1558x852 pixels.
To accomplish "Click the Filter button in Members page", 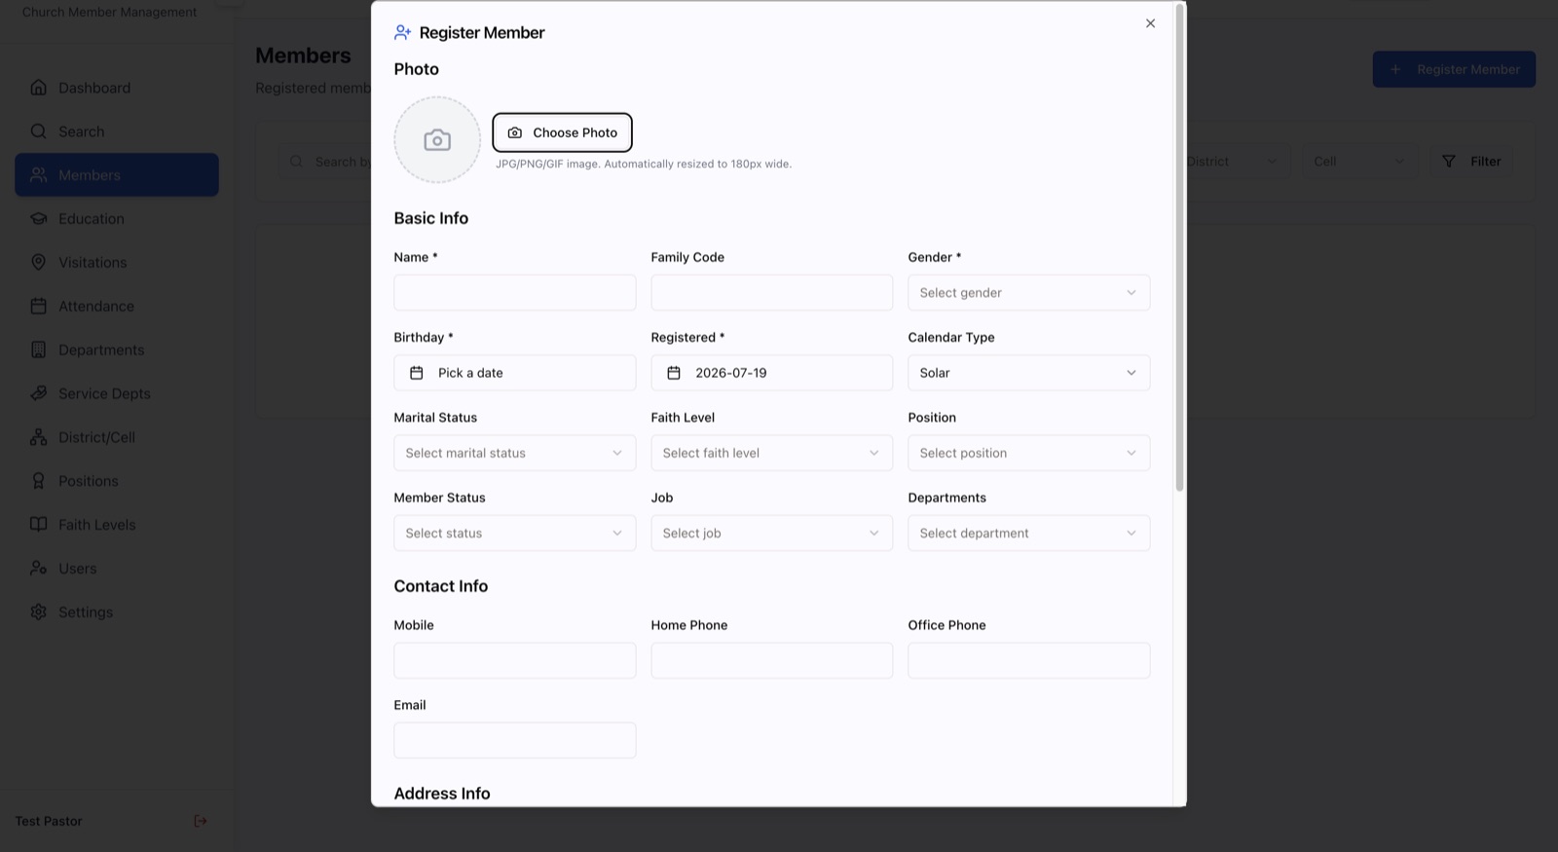I will (x=1471, y=162).
